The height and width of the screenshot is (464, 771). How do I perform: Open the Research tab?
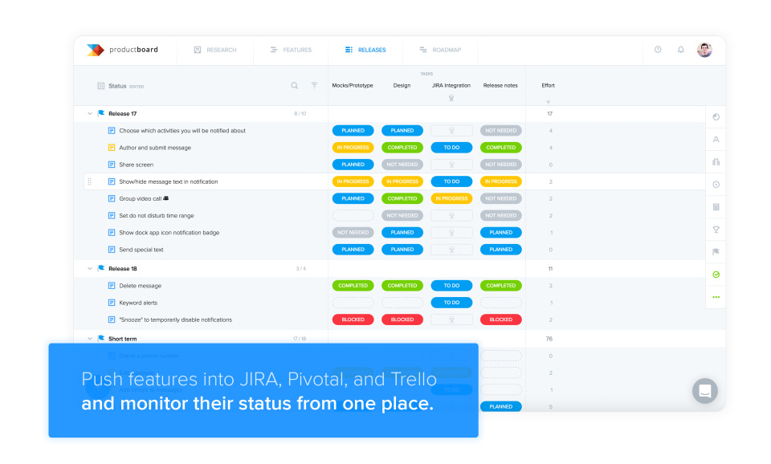pos(215,50)
